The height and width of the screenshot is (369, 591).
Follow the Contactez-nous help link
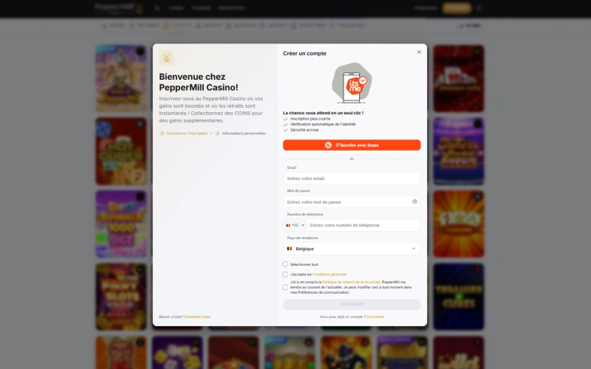point(197,317)
